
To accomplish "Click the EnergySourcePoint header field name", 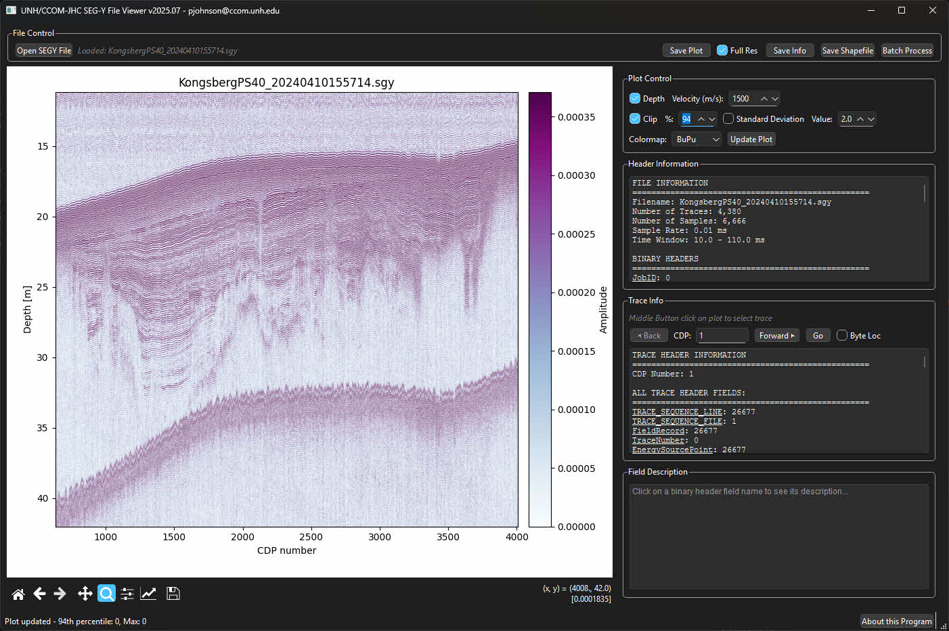I will tap(672, 450).
